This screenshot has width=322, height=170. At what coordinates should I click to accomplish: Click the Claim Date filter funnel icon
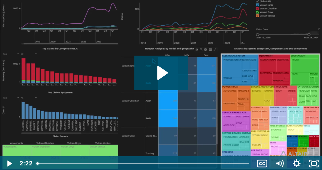pyautogui.click(x=319, y=29)
